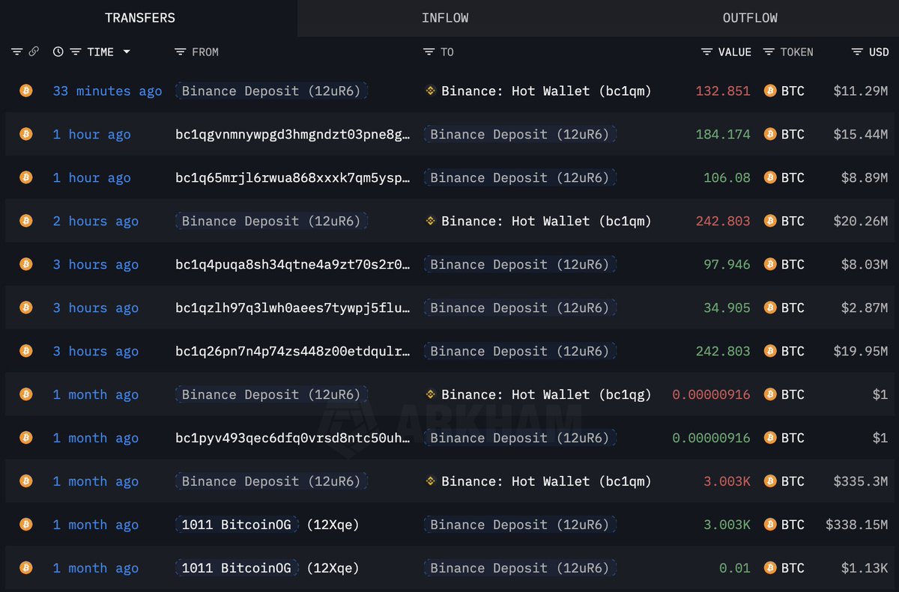Click the BTC token icon next to 0.01
The width and height of the screenshot is (899, 592).
[x=769, y=568]
